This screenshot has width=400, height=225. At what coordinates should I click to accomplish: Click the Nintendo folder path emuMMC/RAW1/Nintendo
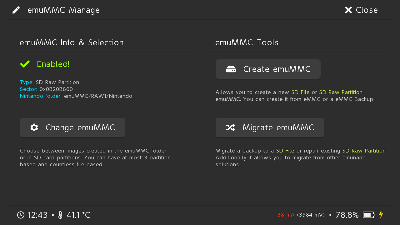pos(98,96)
